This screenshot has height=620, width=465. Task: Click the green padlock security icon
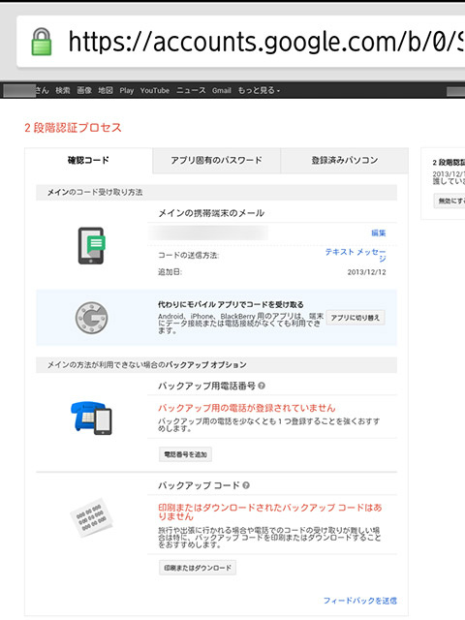[42, 42]
